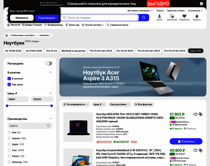Add Huawei MateBook D 16 to comparison
The height and width of the screenshot is (166, 210).
tap(201, 151)
